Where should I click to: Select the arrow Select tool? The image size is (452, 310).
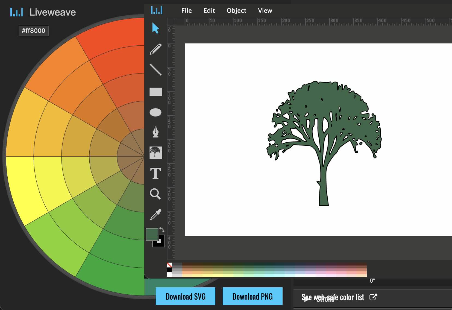click(155, 28)
